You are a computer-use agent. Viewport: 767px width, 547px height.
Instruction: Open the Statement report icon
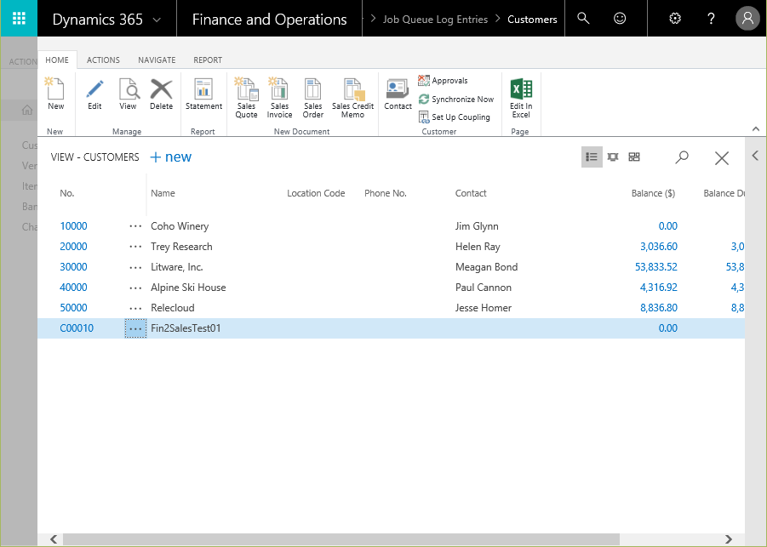coord(203,94)
